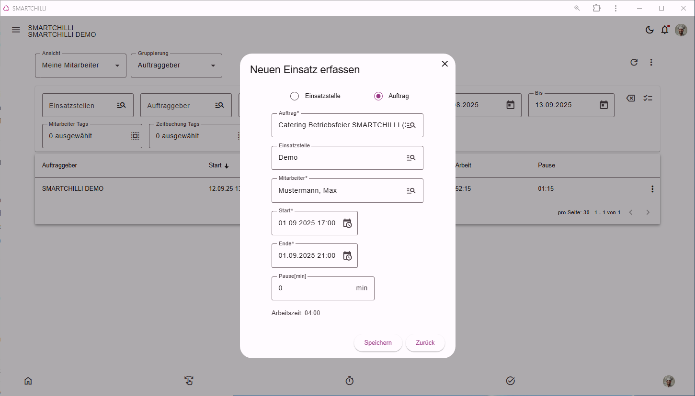Go to next table page
The height and width of the screenshot is (396, 695).
(648, 212)
